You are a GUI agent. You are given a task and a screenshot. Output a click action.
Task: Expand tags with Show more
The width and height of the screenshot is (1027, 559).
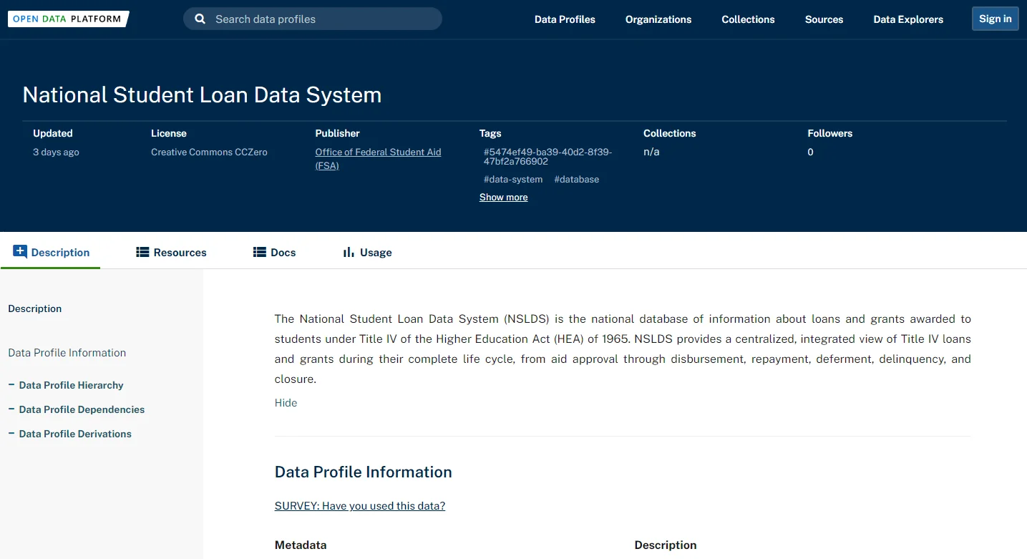click(503, 198)
